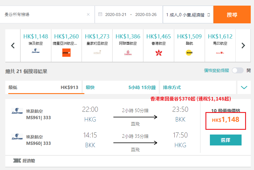Click the 2小時 50分鐘 duration text
Viewport: 254px width, 170px height.
click(135, 111)
